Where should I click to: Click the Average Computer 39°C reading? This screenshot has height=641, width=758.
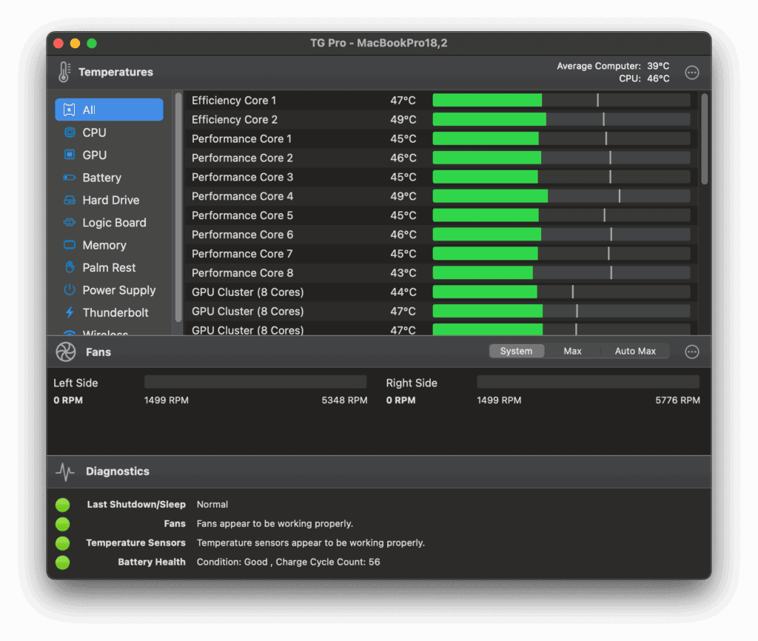tap(613, 66)
